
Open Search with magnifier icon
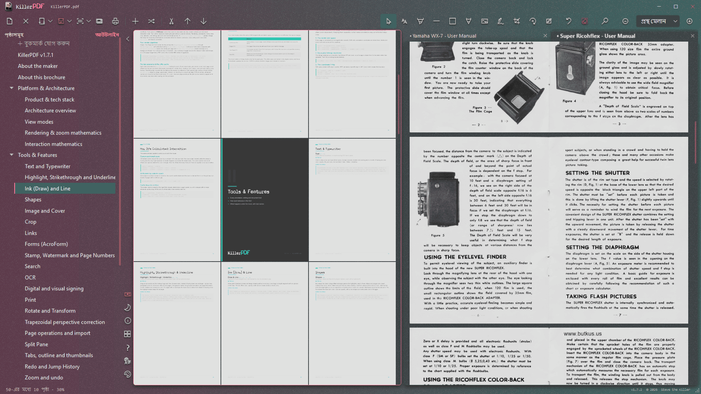point(605,21)
